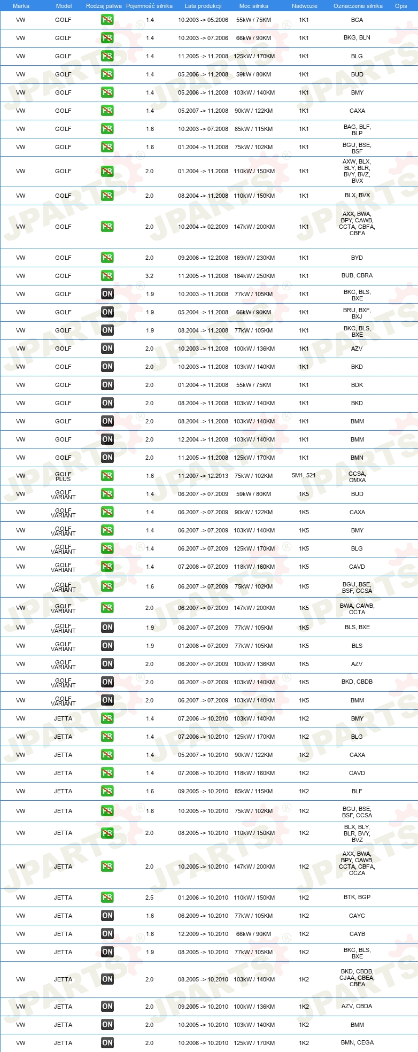Click the 01.2008 -> 07.2009 production years
Screen dimensions: 418x1052
[x=203, y=646]
